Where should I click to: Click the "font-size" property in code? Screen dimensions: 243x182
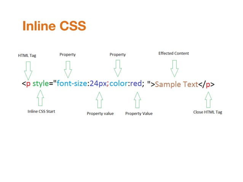[72, 83]
